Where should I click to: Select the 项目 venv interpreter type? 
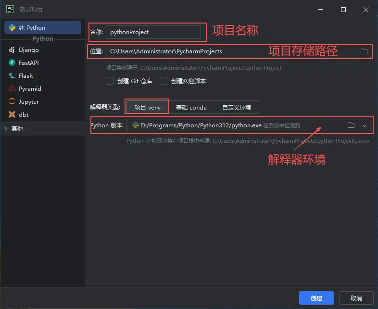point(148,107)
